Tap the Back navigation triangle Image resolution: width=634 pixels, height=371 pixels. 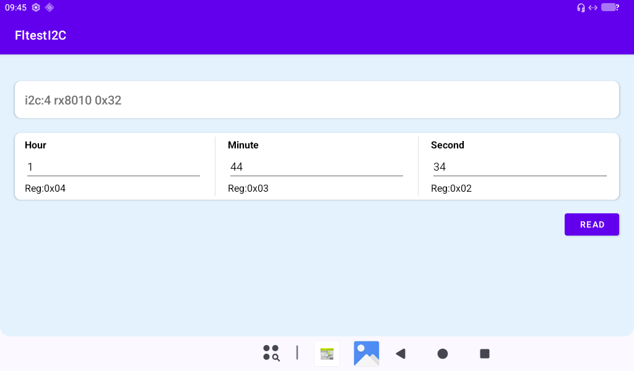coord(401,354)
